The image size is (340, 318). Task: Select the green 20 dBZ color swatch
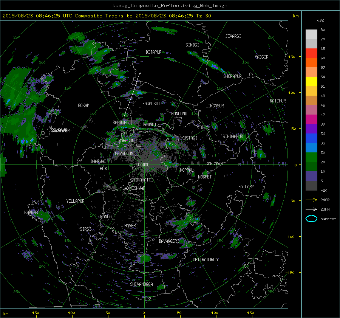tap(311, 157)
